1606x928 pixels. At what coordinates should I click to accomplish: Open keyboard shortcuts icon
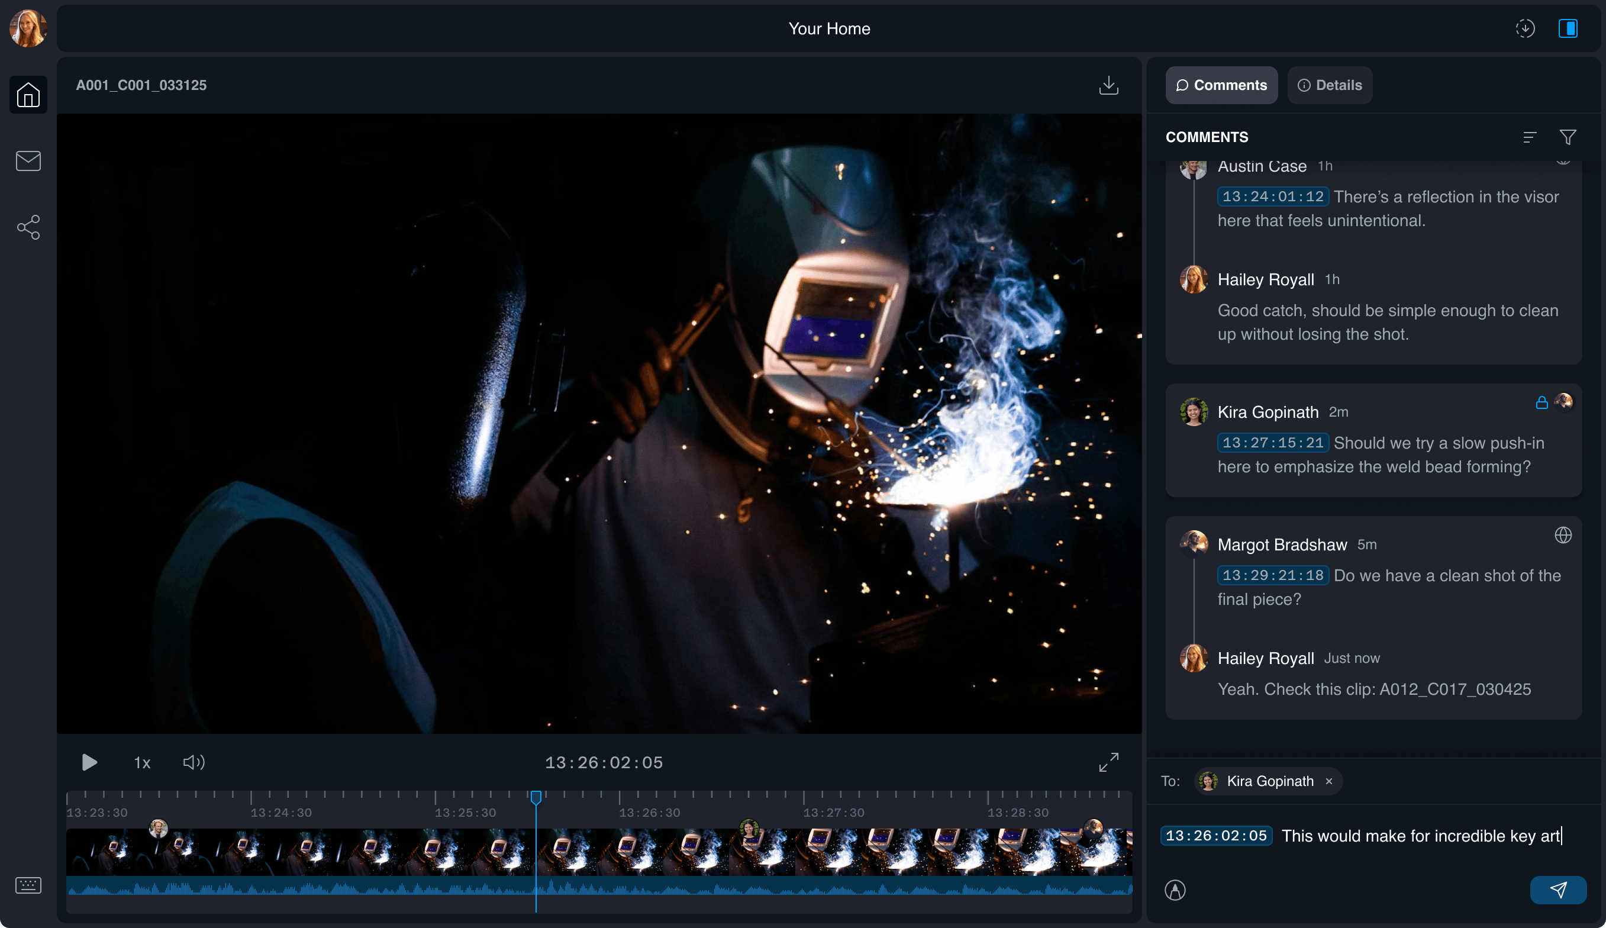coord(28,885)
